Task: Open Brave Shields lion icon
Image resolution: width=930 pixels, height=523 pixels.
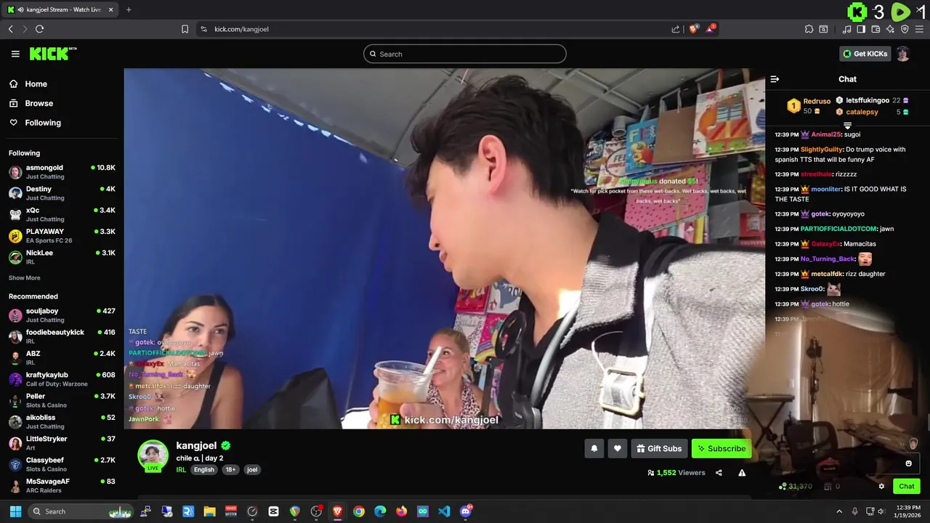Action: click(x=694, y=29)
